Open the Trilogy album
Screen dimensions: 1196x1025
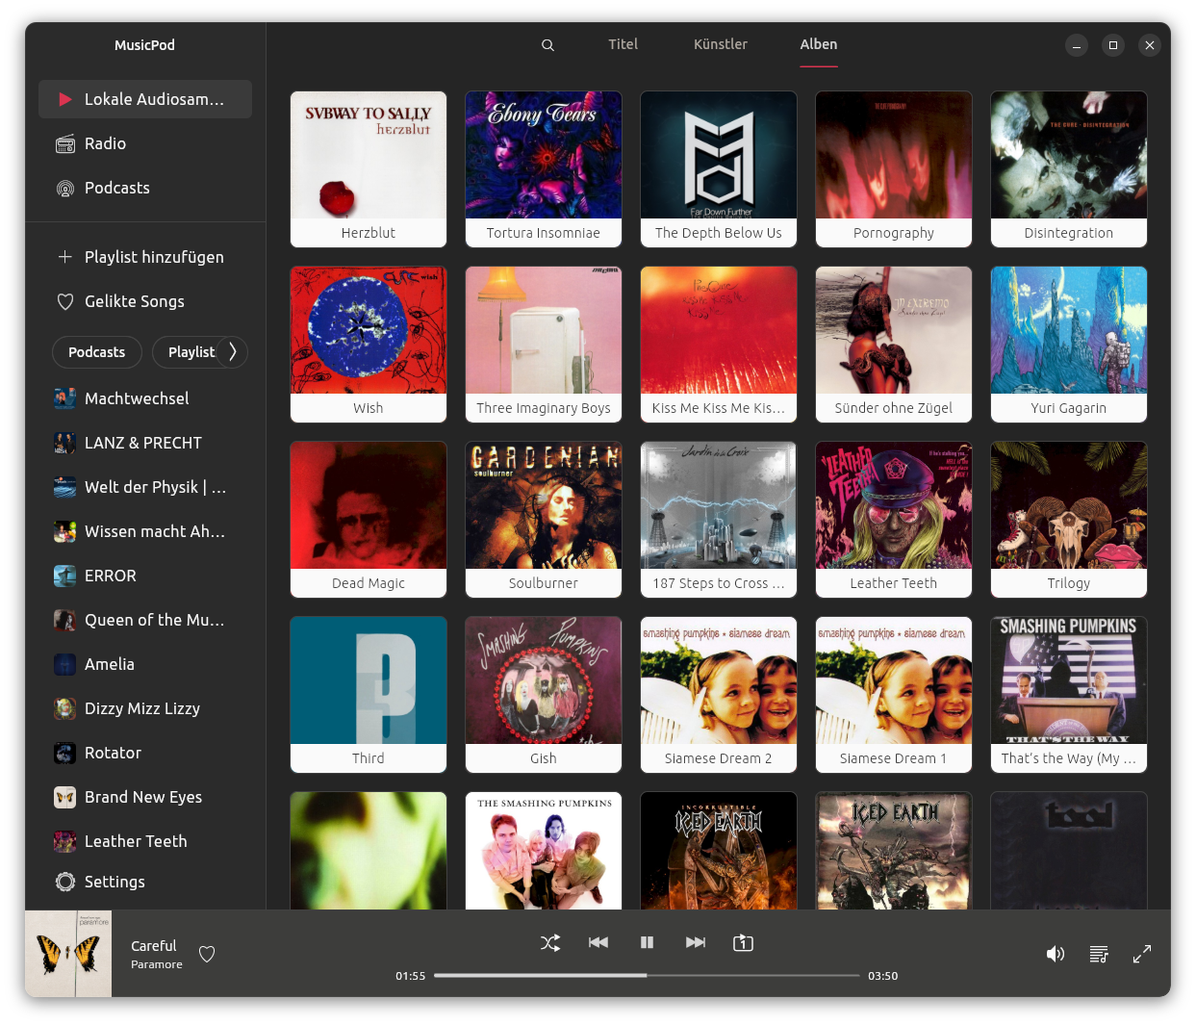pyautogui.click(x=1069, y=520)
